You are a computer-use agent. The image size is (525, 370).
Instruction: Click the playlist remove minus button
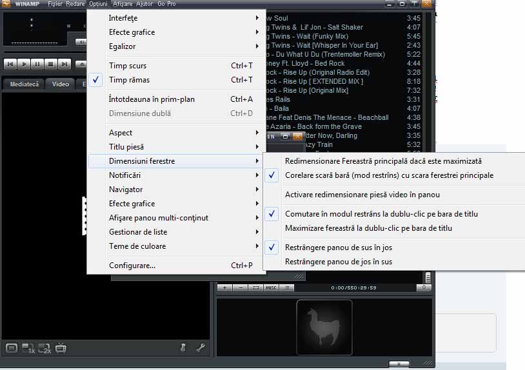(x=240, y=287)
